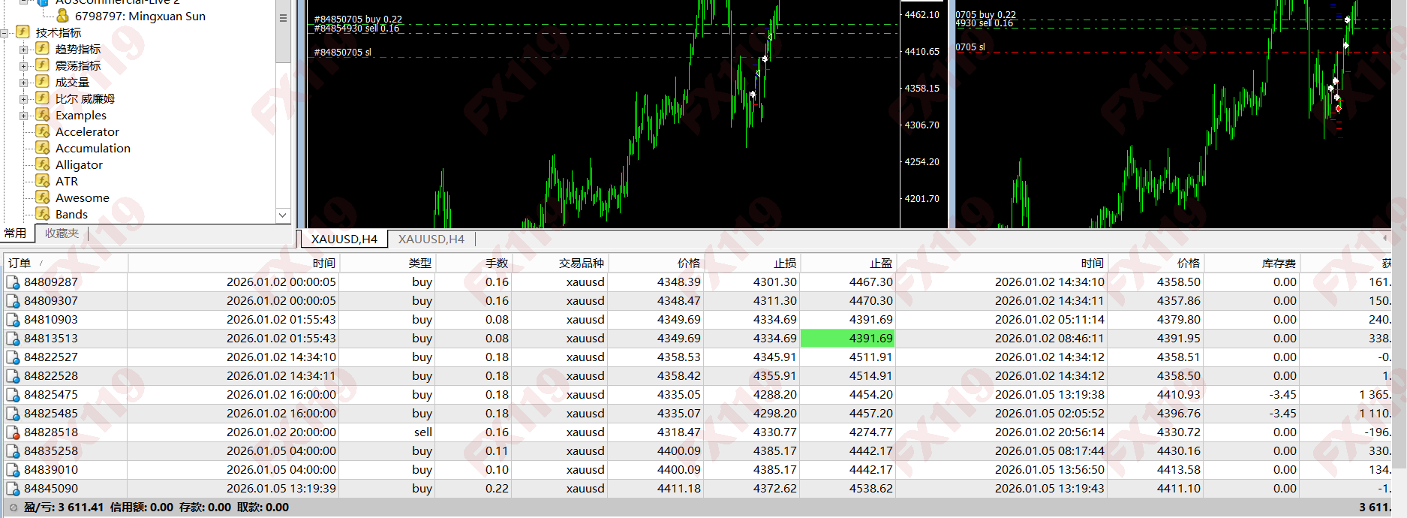This screenshot has width=1407, height=518.
Task: Click the ATR indicator icon
Action: pyautogui.click(x=43, y=181)
